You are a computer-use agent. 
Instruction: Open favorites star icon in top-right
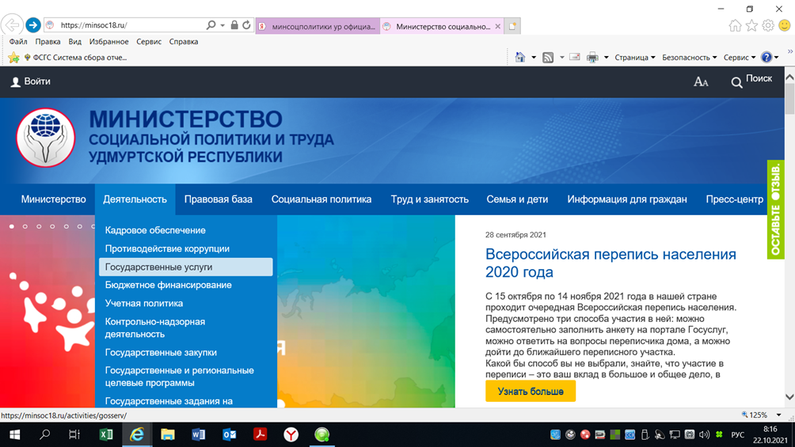coord(751,25)
